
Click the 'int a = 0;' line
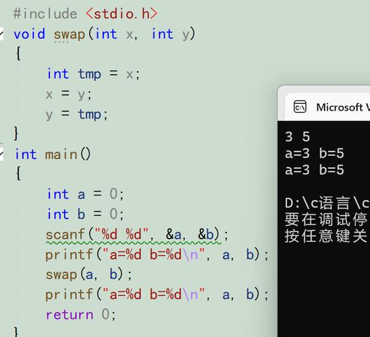(x=85, y=194)
